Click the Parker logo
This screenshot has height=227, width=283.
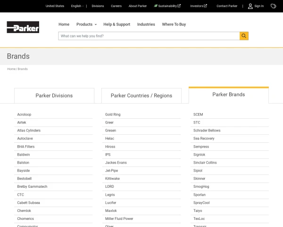pos(23,27)
